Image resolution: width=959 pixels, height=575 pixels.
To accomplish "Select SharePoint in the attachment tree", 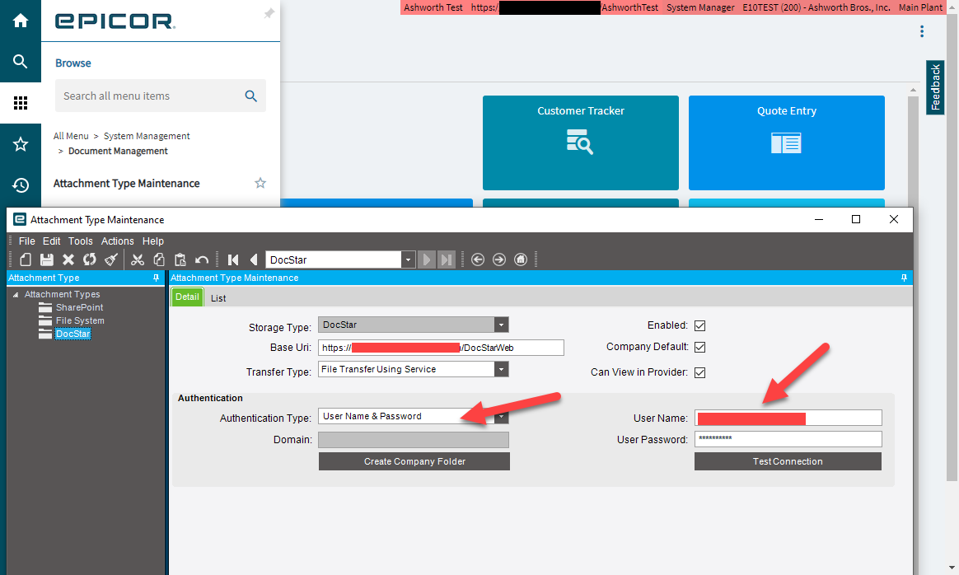I will pos(80,308).
